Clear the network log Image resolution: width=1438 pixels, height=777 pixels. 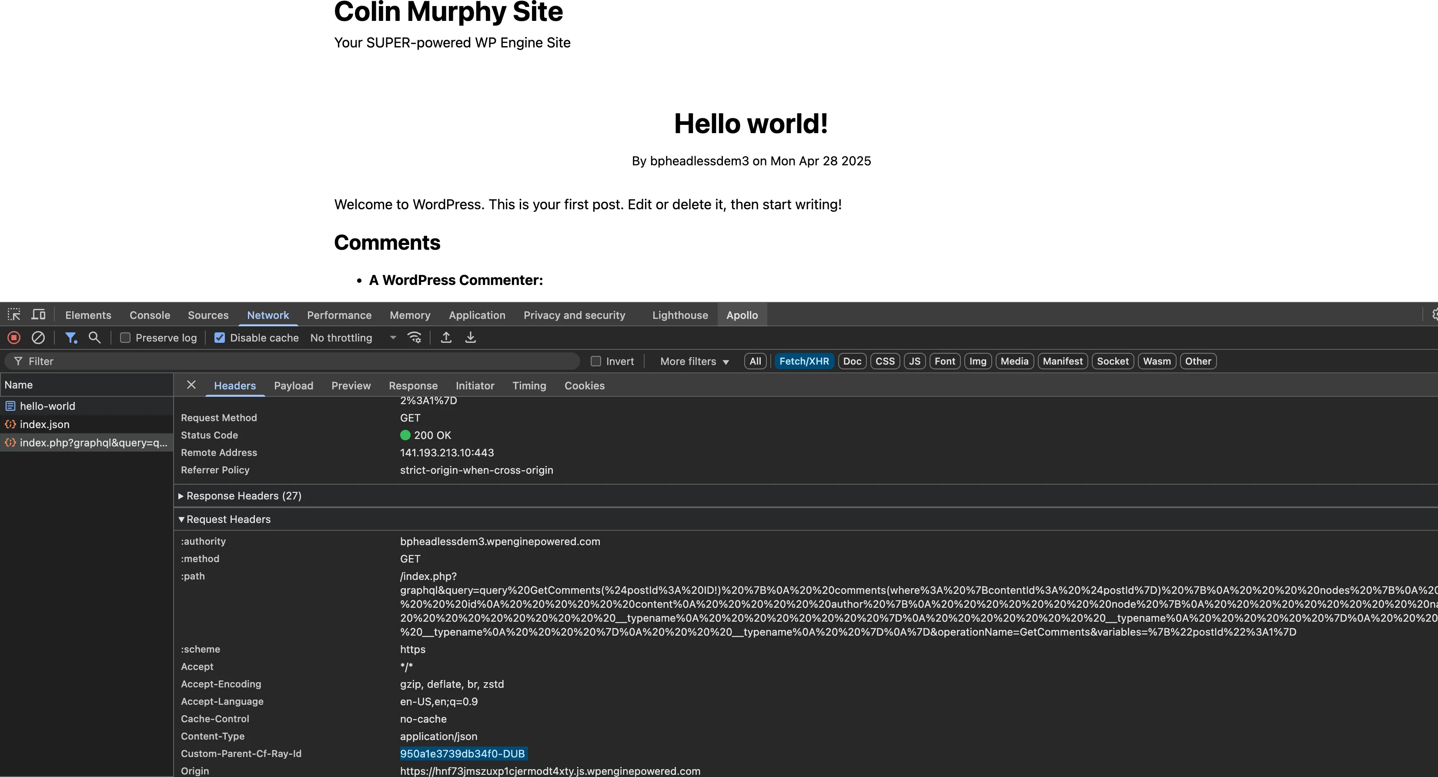38,338
